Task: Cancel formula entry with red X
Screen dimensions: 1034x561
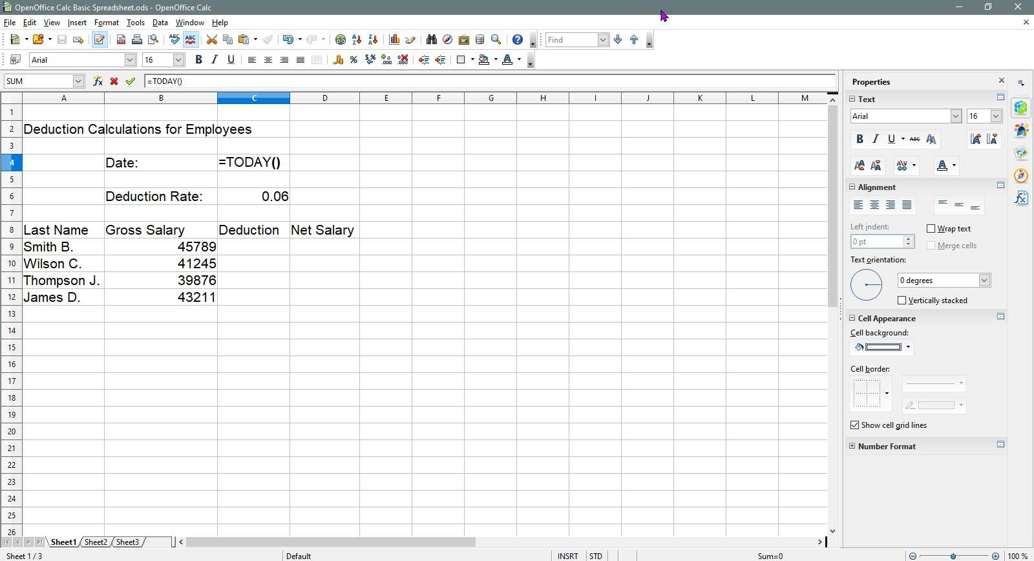Action: pos(114,81)
